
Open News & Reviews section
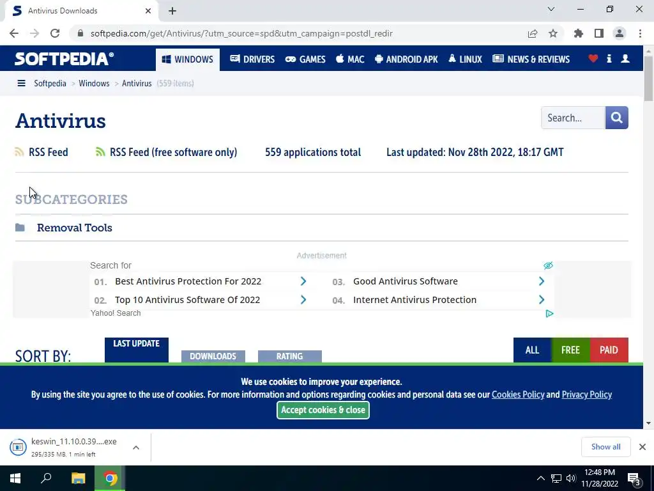[531, 59]
